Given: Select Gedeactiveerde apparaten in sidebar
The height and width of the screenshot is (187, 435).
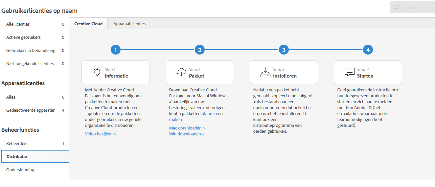Looking at the screenshot, I should click(x=31, y=110).
